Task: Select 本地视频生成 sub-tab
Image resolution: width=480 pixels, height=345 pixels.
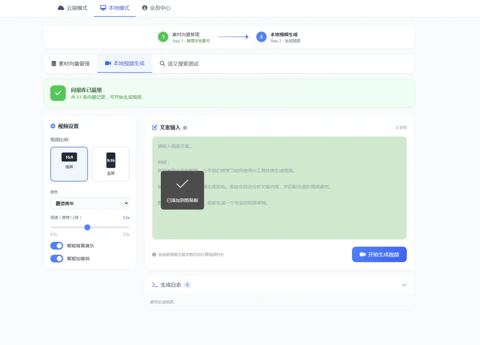Action: (x=124, y=64)
